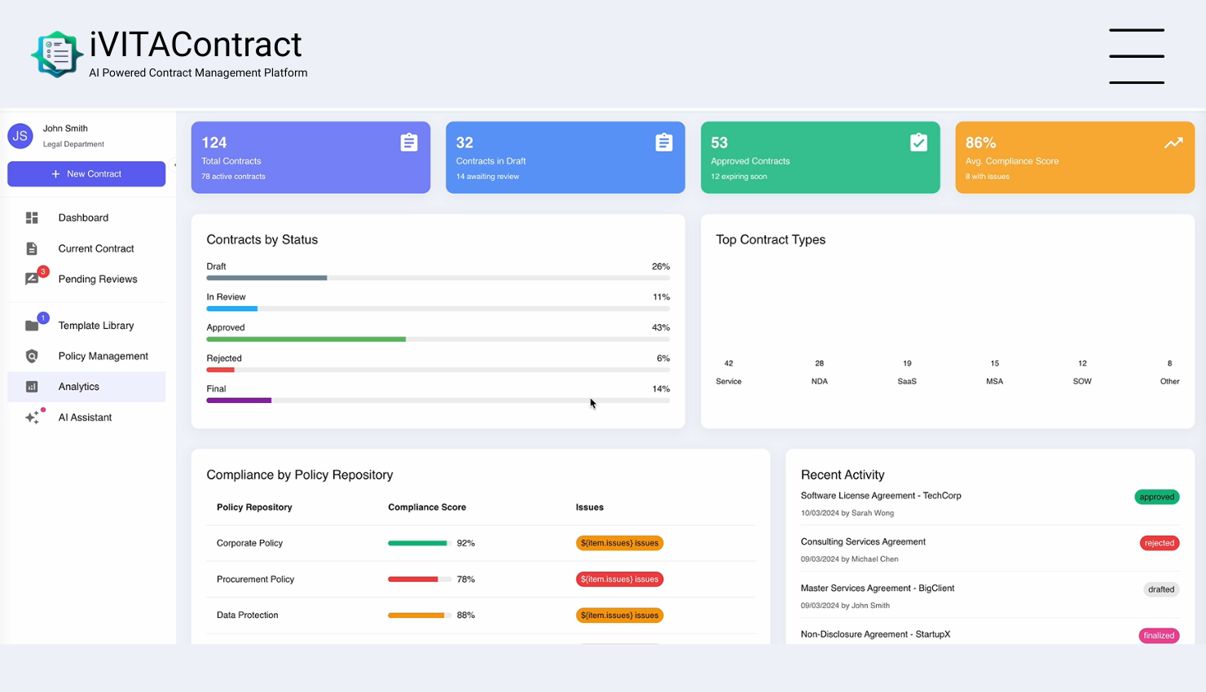
Task: Collapse the sidebar using the arrow
Action: [x=174, y=165]
